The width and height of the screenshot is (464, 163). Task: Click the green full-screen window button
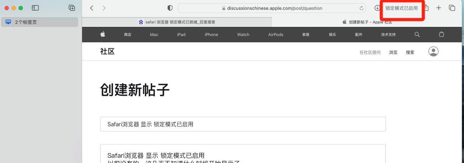21,8
